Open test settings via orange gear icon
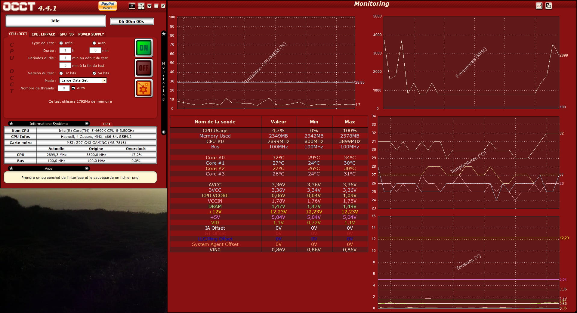577x313 pixels. (x=143, y=88)
